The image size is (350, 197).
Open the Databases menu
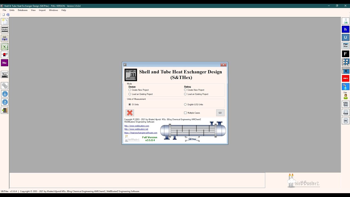click(x=23, y=10)
